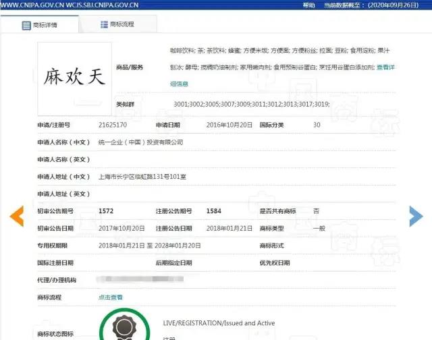Click the registration number 21625170
This screenshot has height=340, width=432.
[x=112, y=125]
